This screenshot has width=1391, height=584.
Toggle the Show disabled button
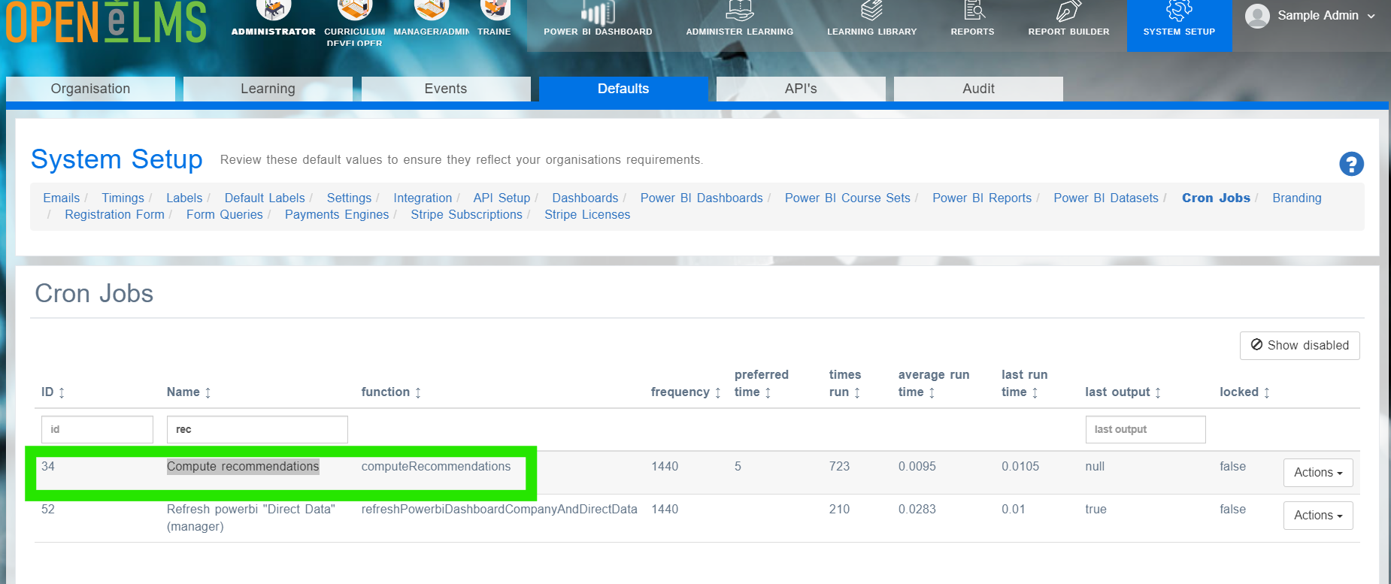pos(1299,346)
